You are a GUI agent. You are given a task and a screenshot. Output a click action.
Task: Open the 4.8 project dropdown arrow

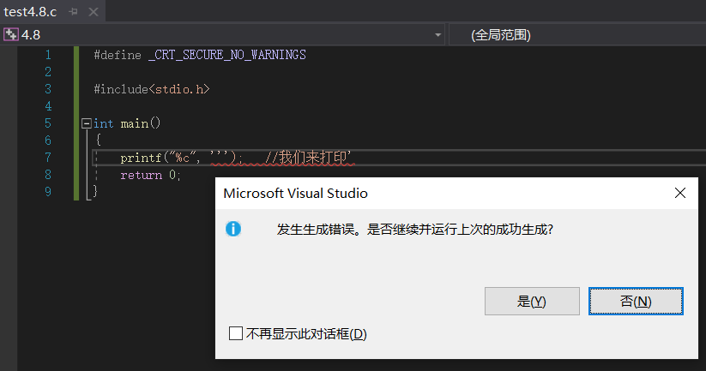click(x=437, y=35)
